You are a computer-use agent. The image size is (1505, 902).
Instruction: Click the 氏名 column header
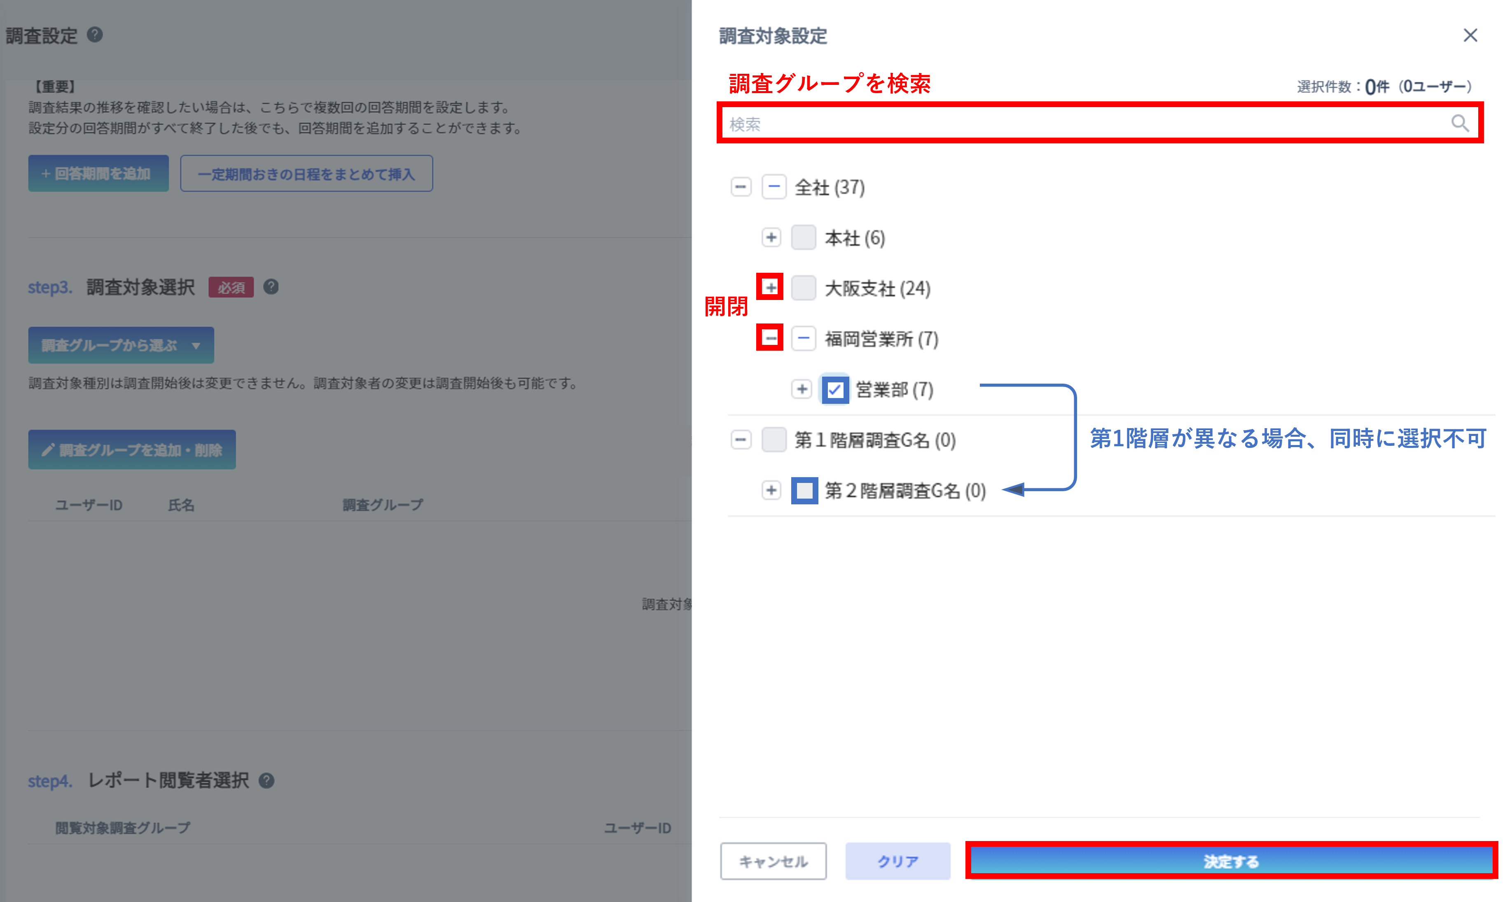[181, 504]
